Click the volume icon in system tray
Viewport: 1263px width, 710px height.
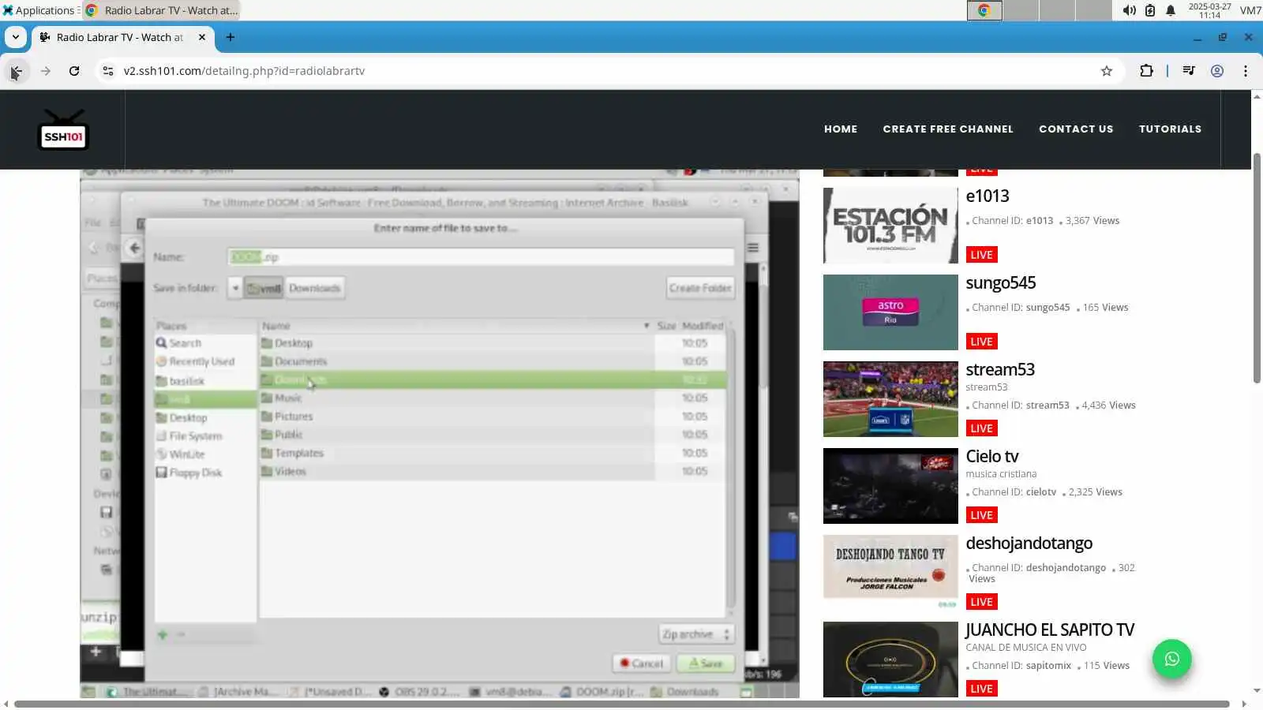tap(1130, 10)
